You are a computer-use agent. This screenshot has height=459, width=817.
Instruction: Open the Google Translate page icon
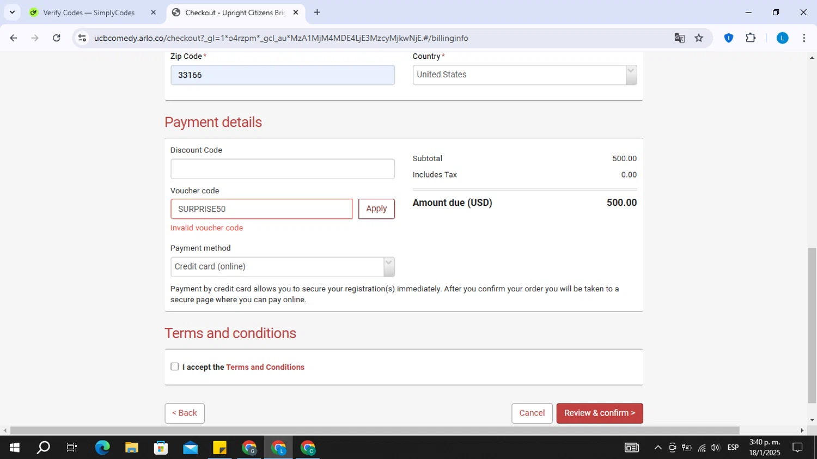coord(679,38)
